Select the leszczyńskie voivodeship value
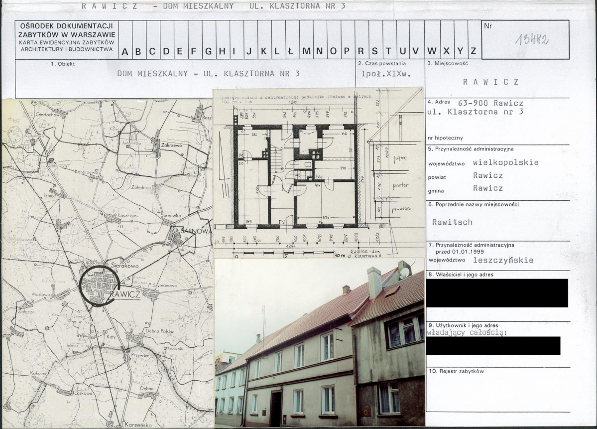The width and height of the screenshot is (597, 429). (x=503, y=260)
